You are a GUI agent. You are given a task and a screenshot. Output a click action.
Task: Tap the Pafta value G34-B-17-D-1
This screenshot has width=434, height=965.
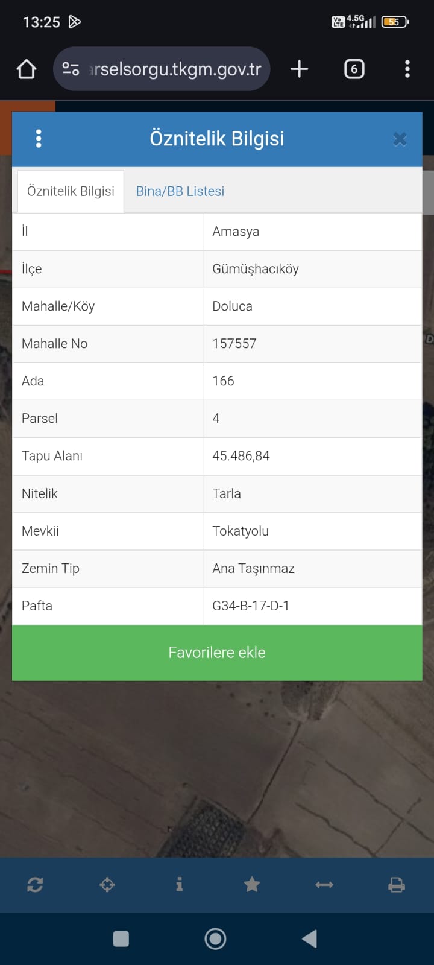[251, 606]
